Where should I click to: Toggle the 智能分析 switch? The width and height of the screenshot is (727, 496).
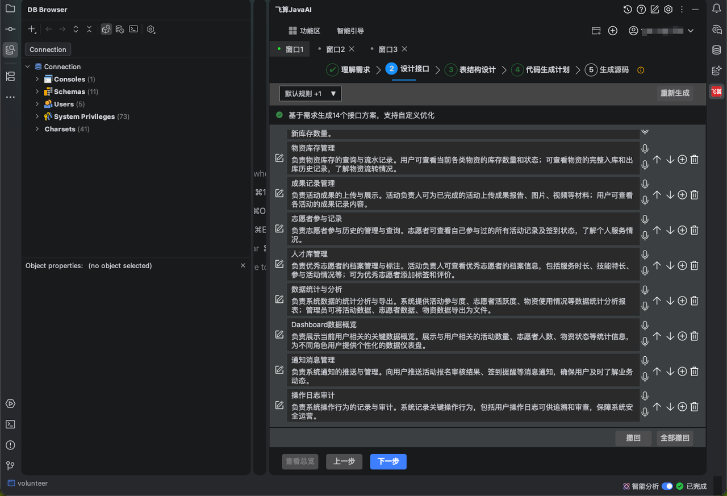point(667,486)
